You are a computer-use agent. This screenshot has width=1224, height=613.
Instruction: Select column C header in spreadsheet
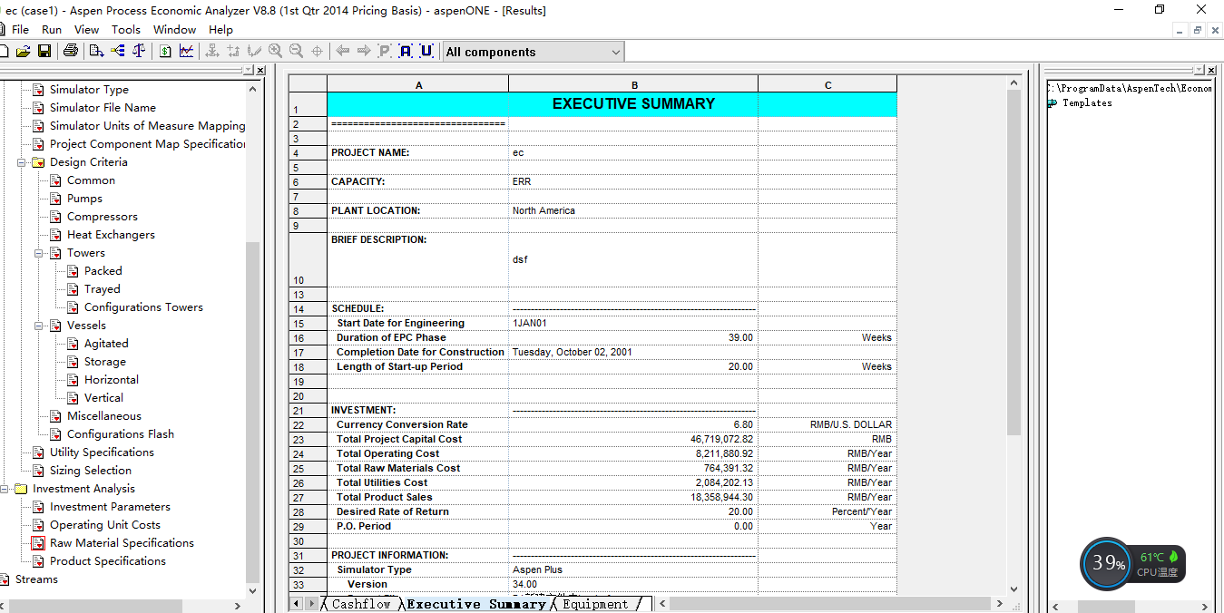827,84
